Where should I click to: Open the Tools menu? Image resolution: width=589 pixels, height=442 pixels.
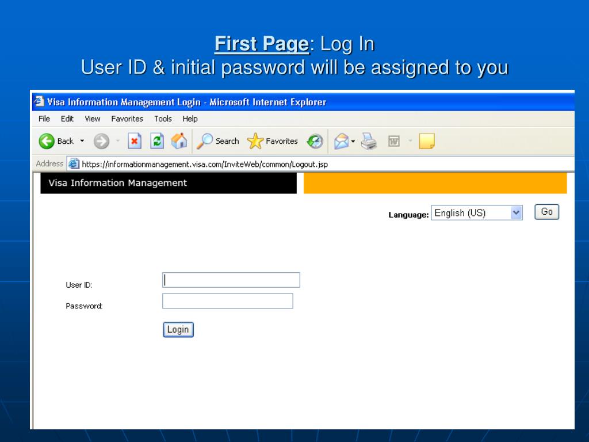[x=163, y=119]
